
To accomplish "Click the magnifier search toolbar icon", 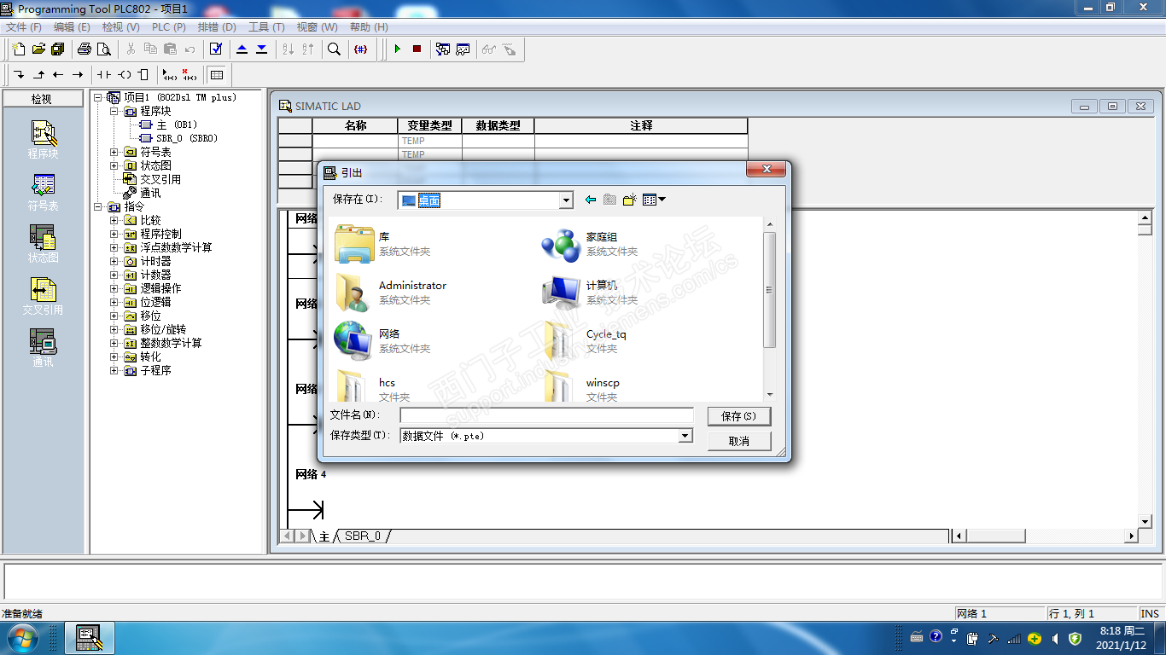I will [x=334, y=49].
